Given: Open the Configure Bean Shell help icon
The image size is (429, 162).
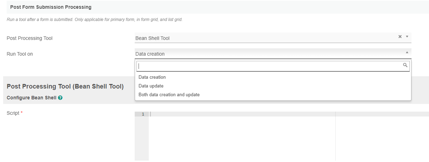Looking at the screenshot, I should click(x=60, y=98).
